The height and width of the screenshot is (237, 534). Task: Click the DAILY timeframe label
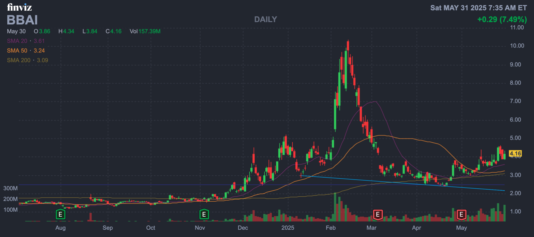click(266, 19)
